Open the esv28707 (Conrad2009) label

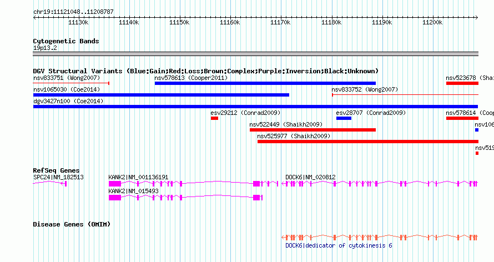click(371, 113)
